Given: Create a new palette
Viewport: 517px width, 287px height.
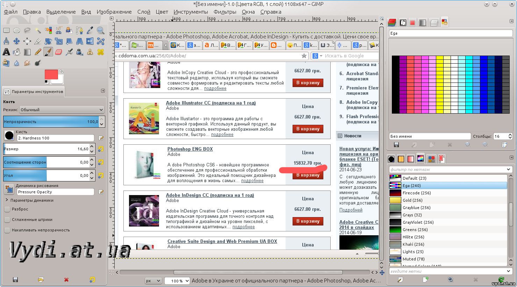Looking at the screenshot, I should [x=425, y=280].
